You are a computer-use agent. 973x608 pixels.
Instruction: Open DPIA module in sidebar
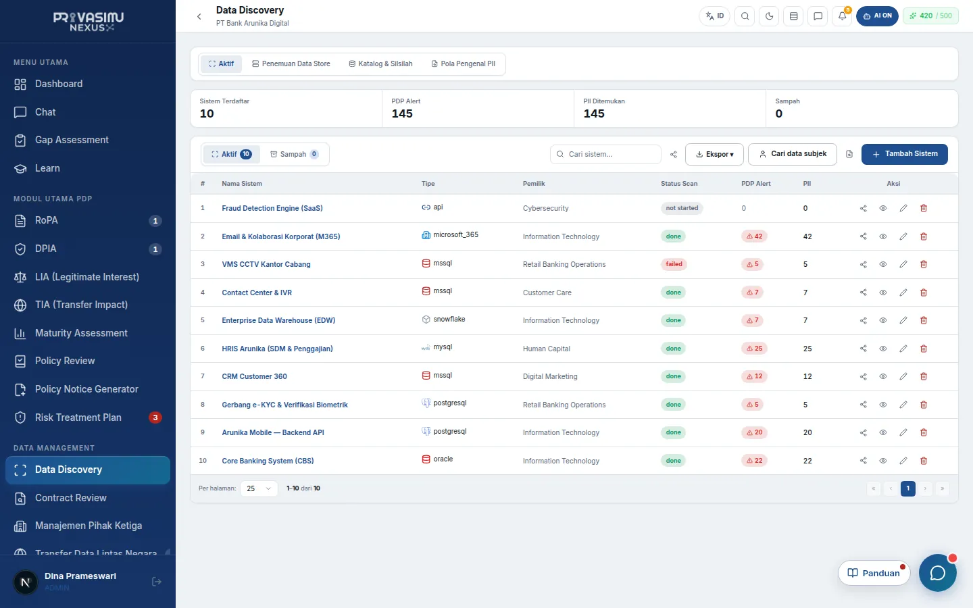(88, 249)
